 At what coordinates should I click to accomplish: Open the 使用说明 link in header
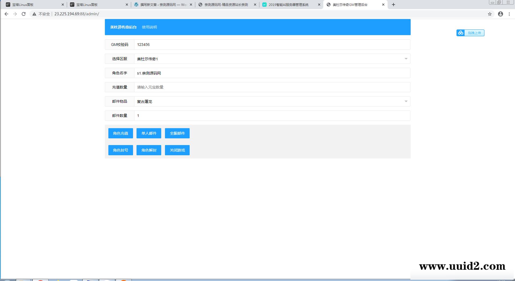[x=149, y=27]
